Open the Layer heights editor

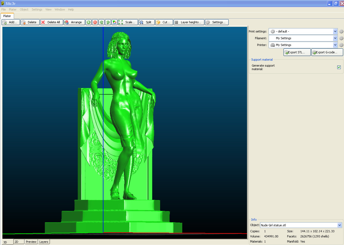pos(189,22)
